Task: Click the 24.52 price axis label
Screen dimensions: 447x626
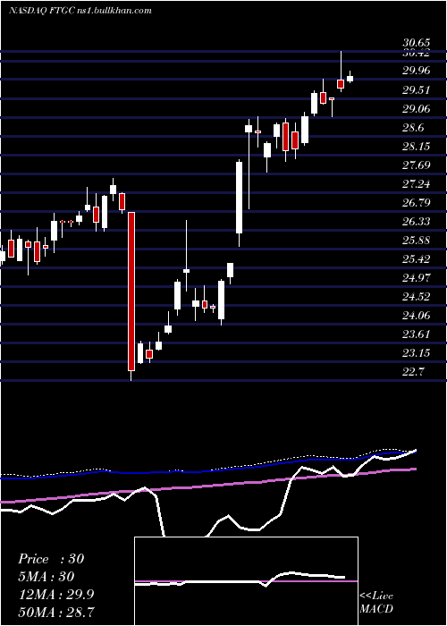Action: coord(417,297)
